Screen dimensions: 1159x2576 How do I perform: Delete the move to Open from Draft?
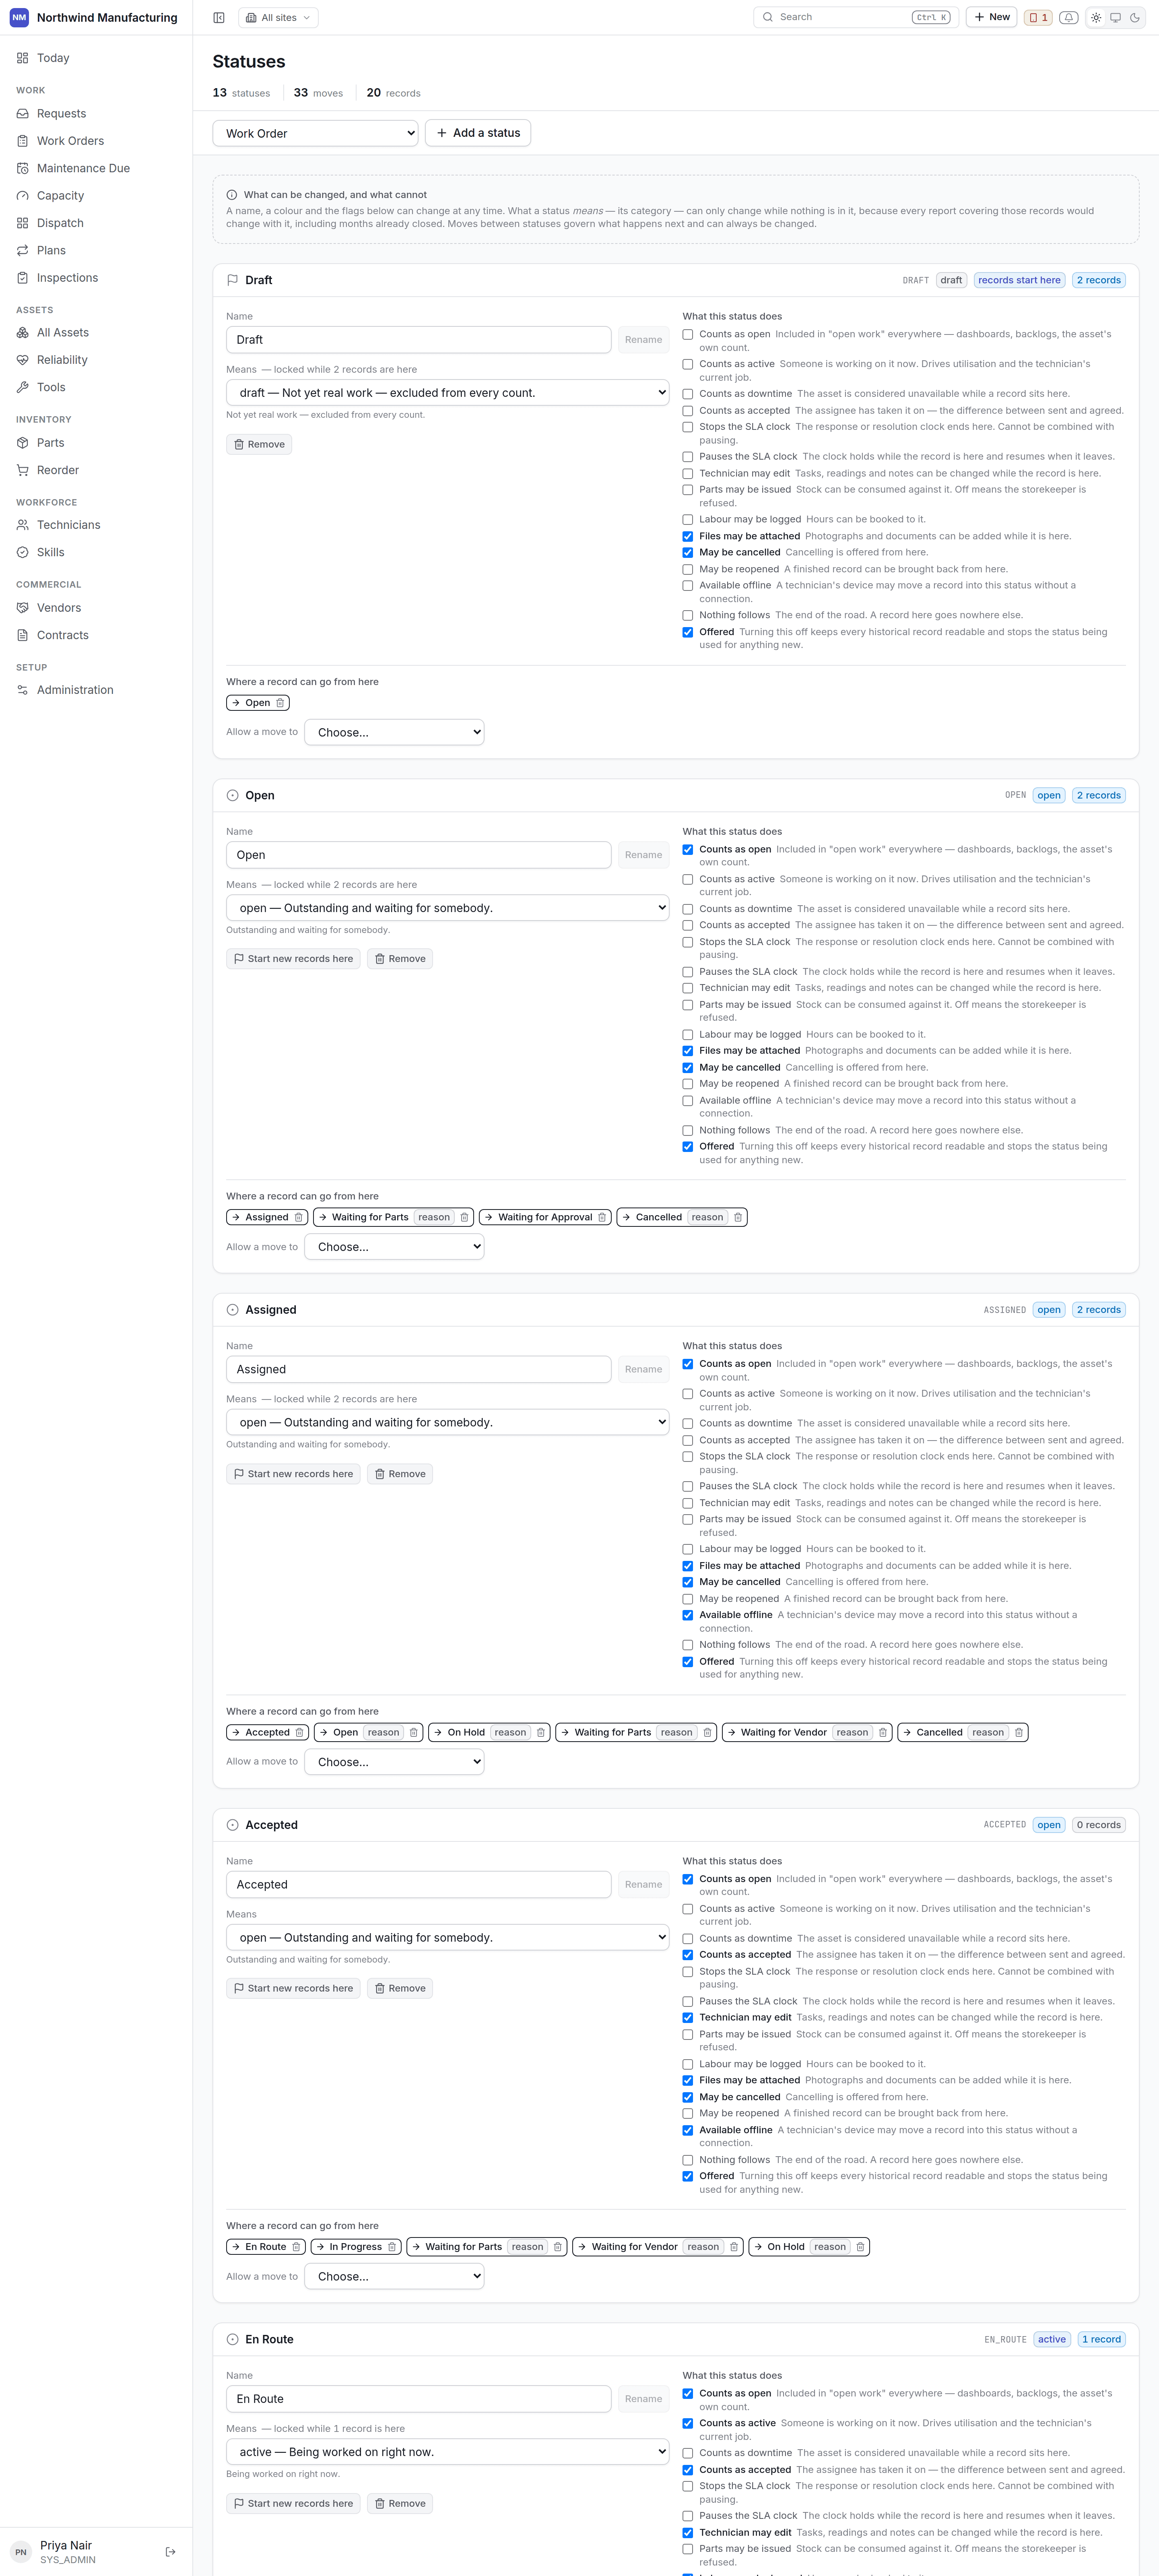point(280,703)
